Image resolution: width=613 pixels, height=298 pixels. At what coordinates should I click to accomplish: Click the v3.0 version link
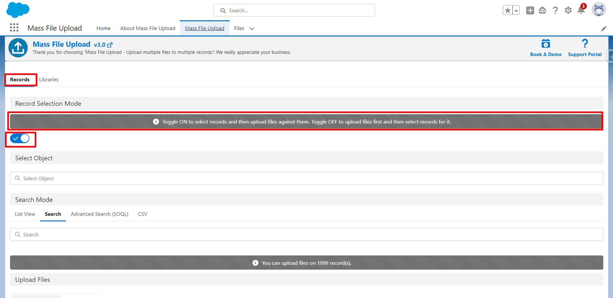(x=99, y=45)
